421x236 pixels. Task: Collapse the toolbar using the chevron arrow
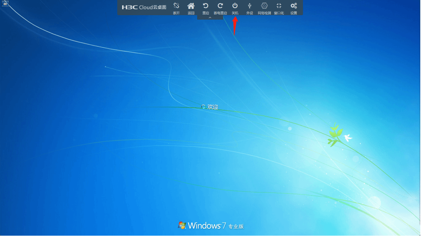pos(210,17)
